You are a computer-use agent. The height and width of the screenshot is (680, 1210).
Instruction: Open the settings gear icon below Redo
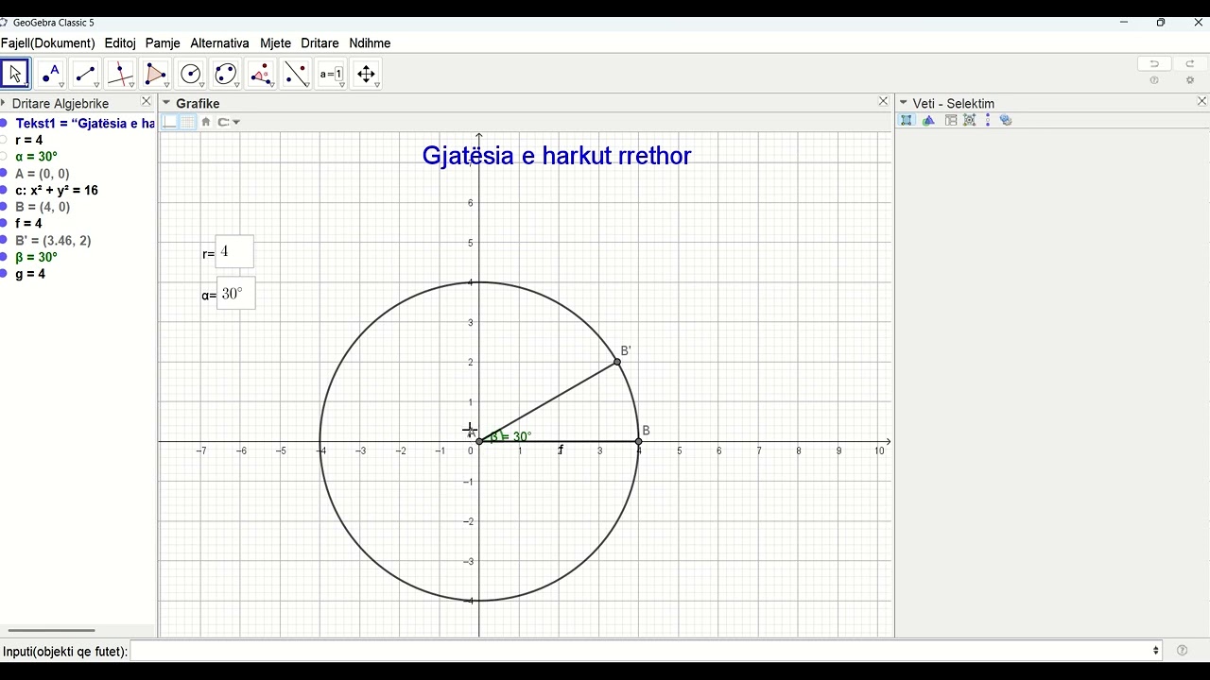(1190, 81)
